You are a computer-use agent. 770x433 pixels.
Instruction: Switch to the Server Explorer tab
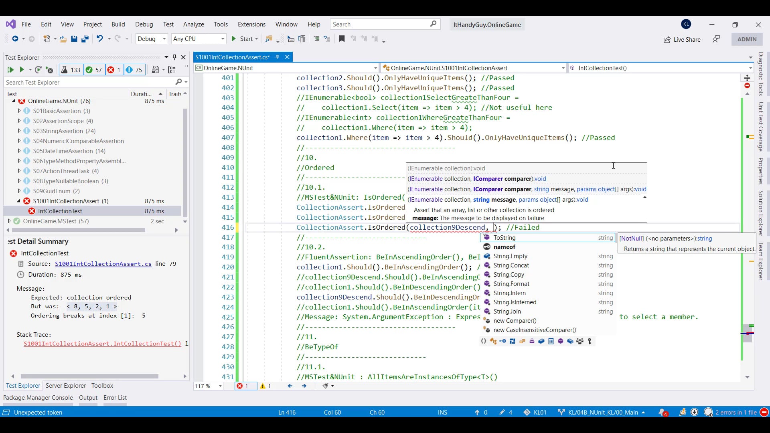click(65, 385)
